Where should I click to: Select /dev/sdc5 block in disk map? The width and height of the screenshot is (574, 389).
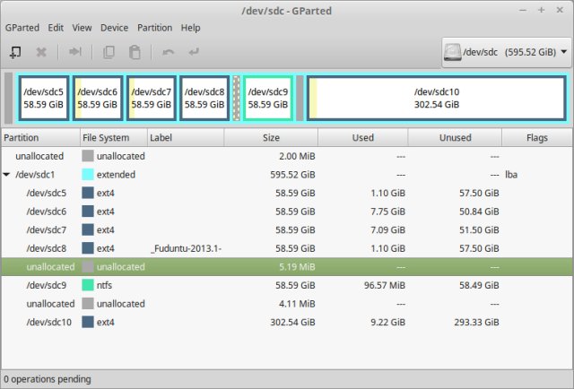coord(44,98)
